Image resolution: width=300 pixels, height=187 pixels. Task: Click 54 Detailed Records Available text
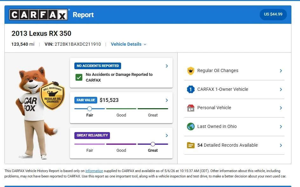pyautogui.click(x=227, y=145)
